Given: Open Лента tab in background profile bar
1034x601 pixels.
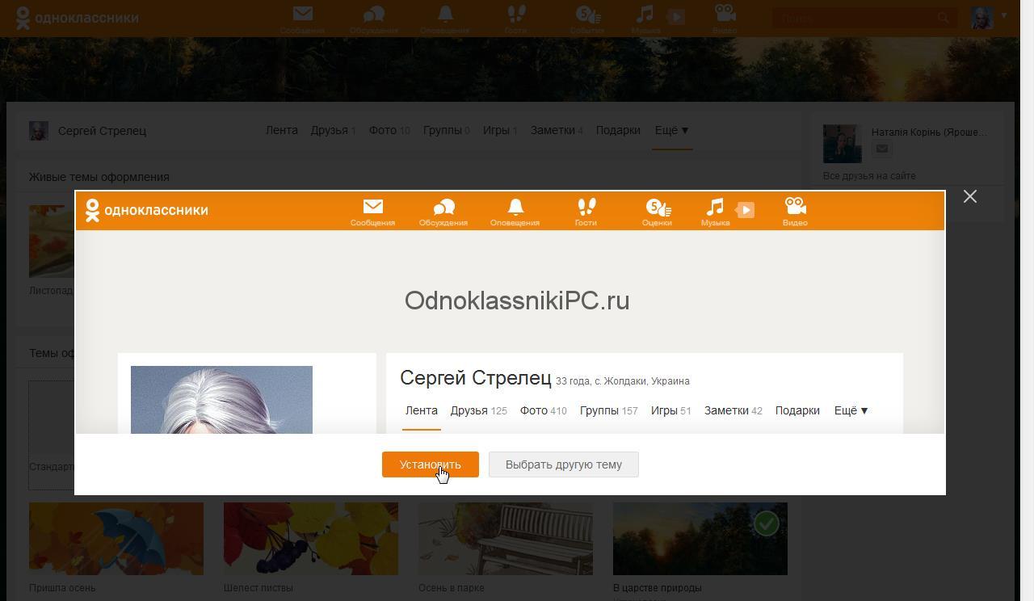Looking at the screenshot, I should pyautogui.click(x=282, y=130).
